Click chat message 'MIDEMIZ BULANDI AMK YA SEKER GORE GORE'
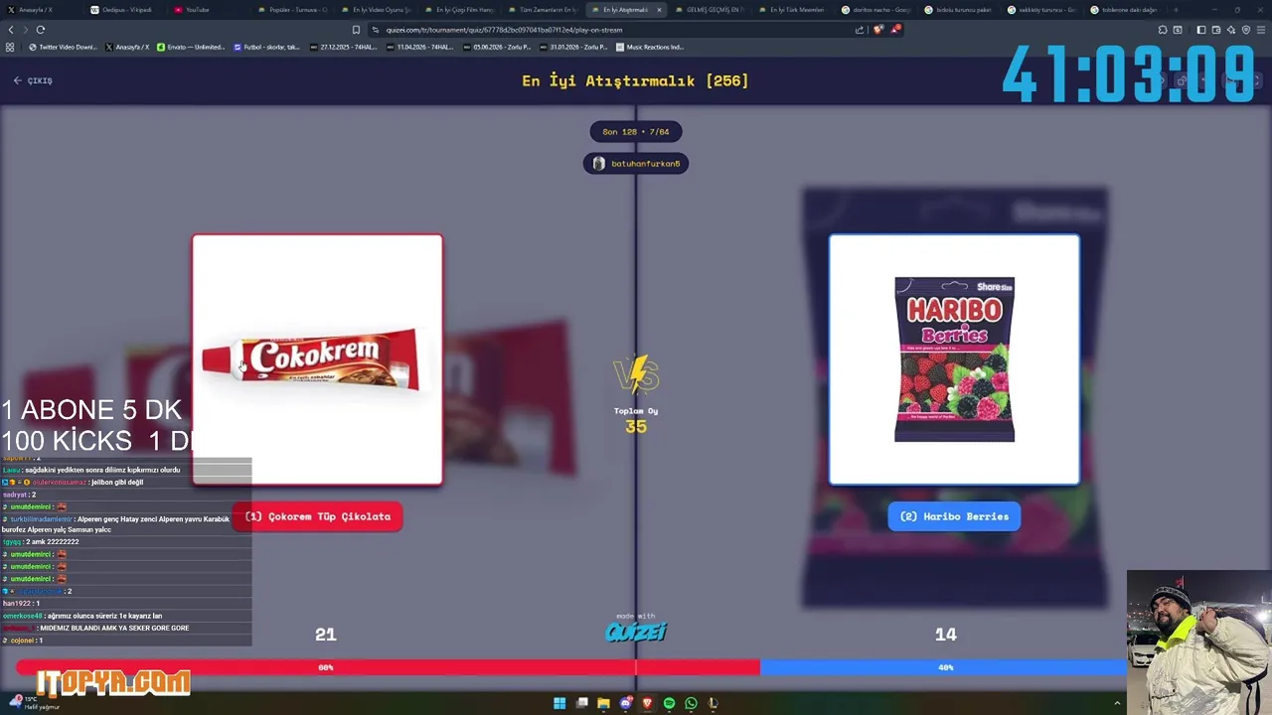This screenshot has width=1272, height=715. 114,628
